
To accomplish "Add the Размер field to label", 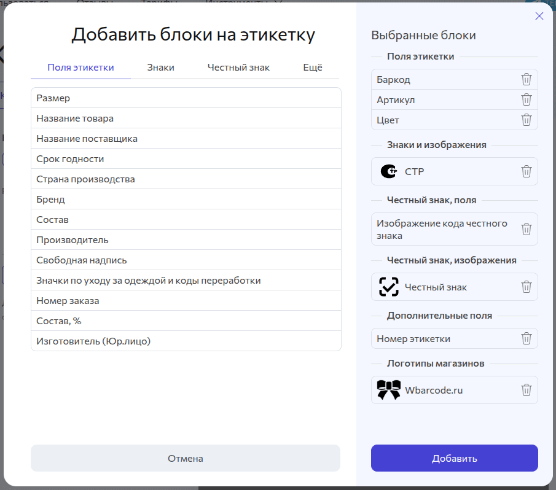I will [186, 98].
